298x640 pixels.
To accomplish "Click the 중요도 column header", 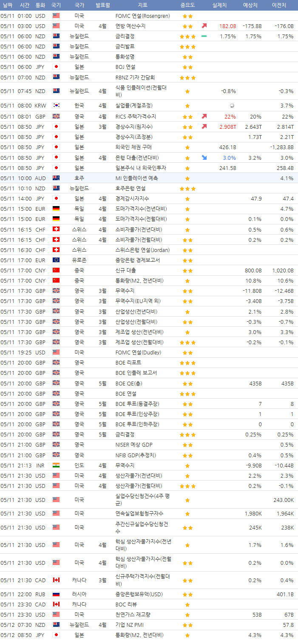I will [x=187, y=6].
